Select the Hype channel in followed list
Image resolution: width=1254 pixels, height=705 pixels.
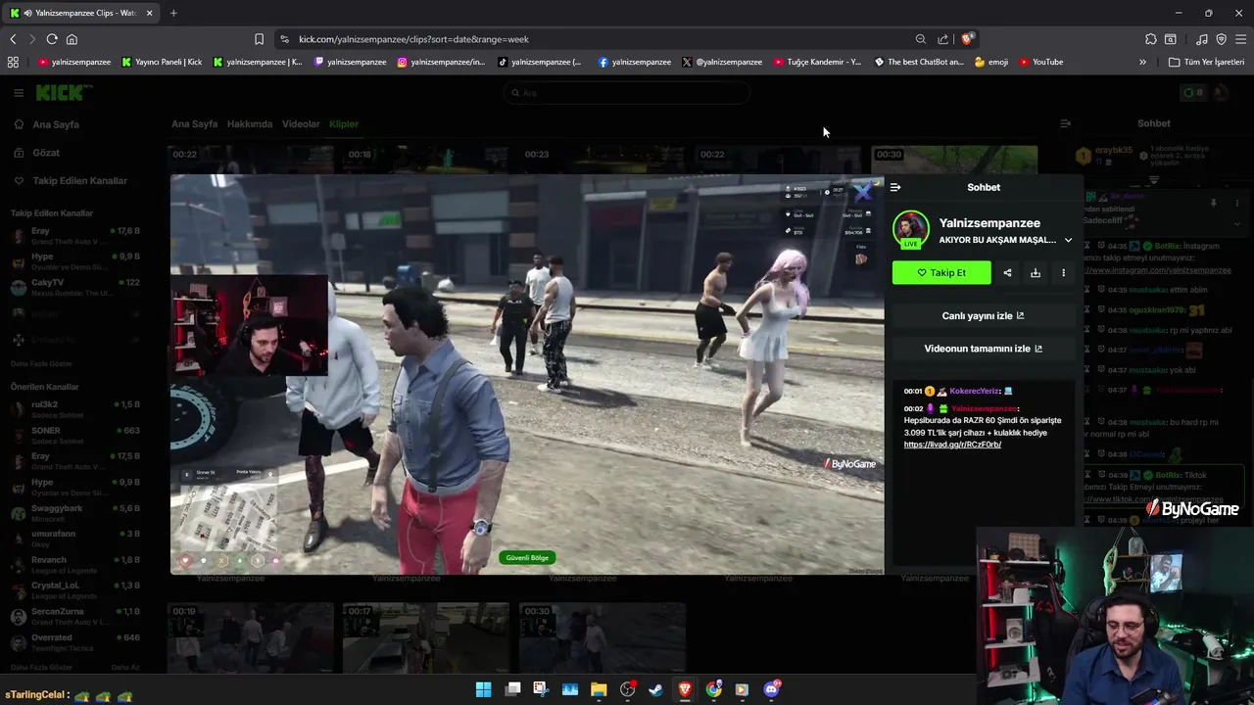coord(76,261)
